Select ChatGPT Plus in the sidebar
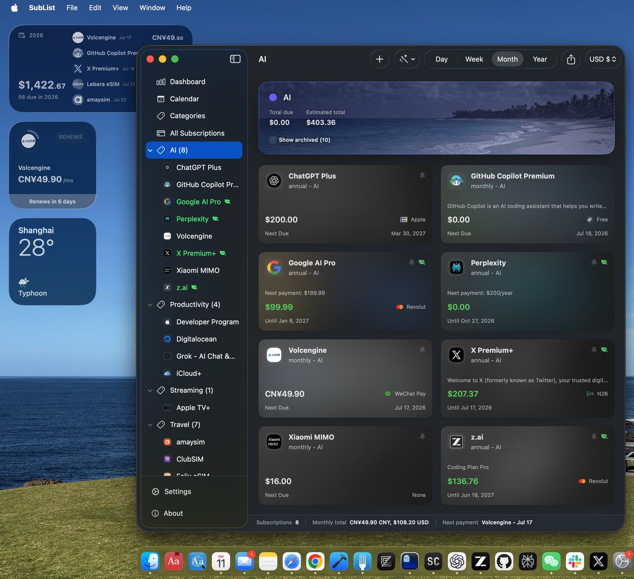634x579 pixels. 194,167
